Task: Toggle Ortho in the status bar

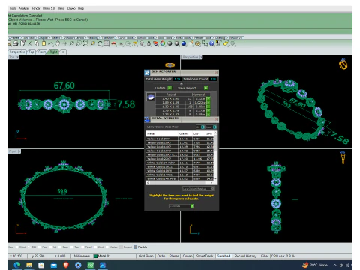Action: tap(161, 256)
